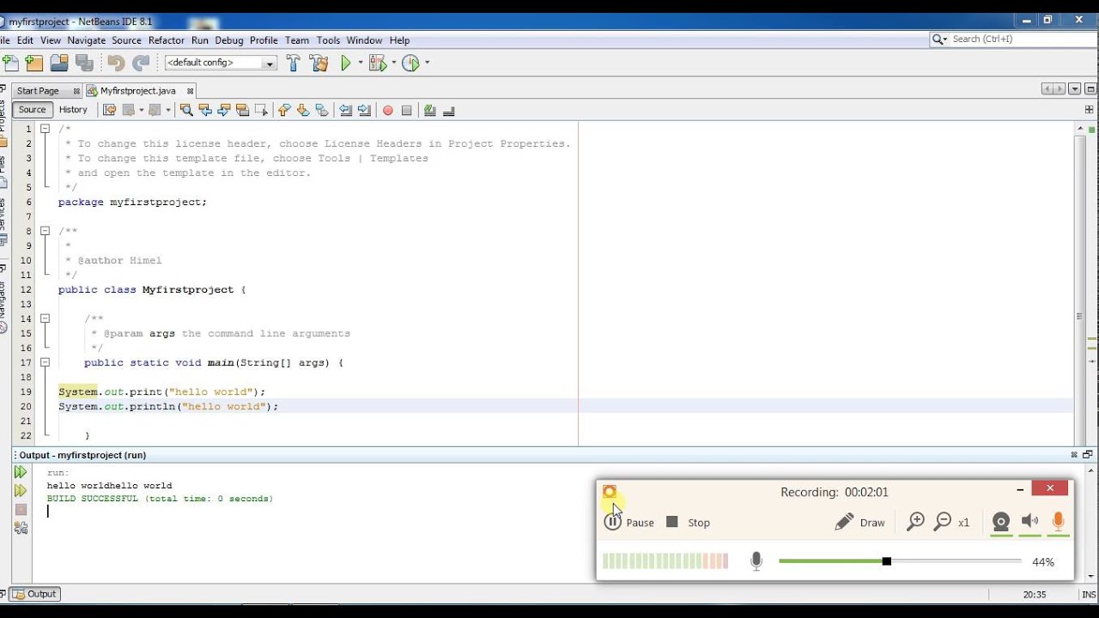Open Profile Project dropdown arrow

click(x=427, y=63)
